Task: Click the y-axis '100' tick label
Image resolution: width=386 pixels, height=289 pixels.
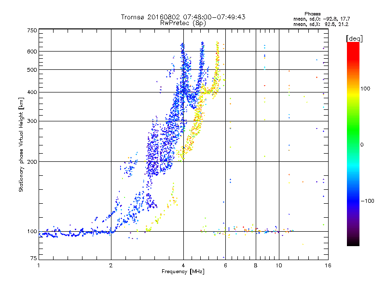Action: tap(32, 232)
